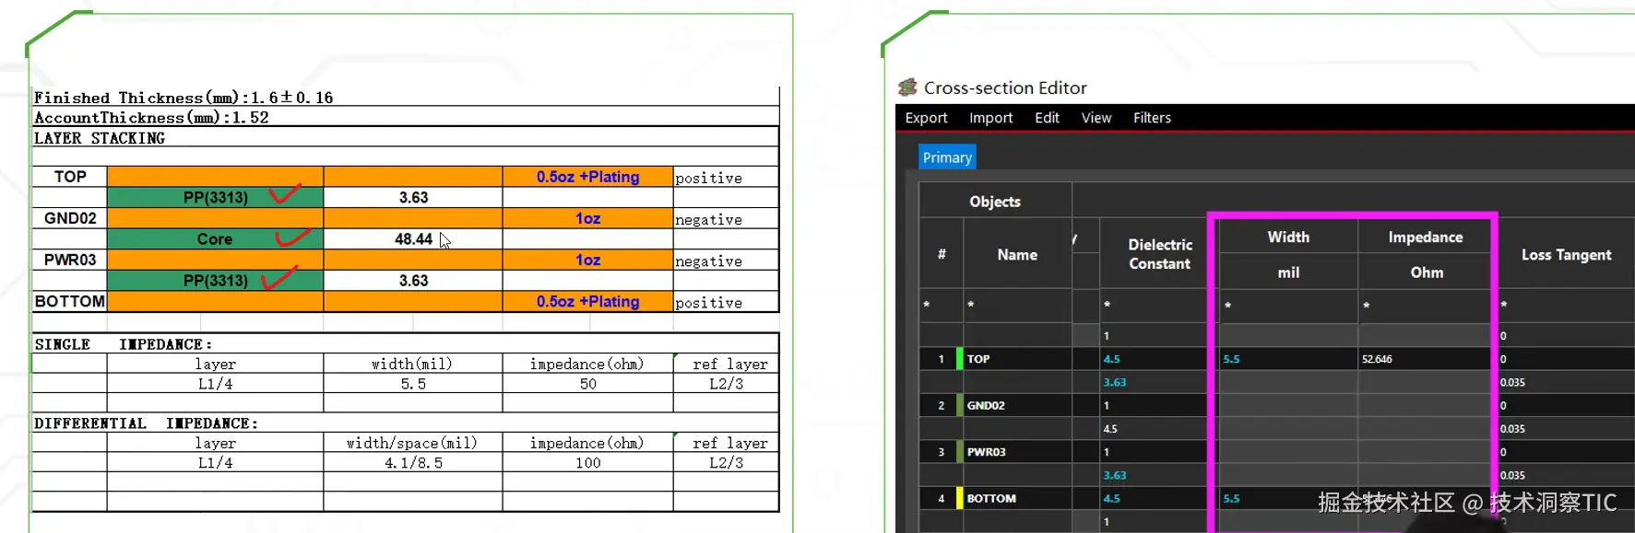
Task: Click row number 1 in editor
Action: [942, 359]
